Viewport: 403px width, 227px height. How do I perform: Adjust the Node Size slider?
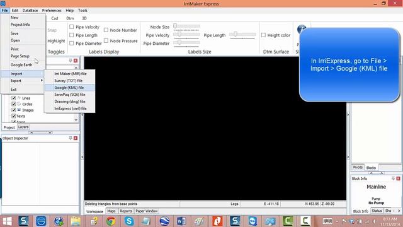click(x=186, y=26)
